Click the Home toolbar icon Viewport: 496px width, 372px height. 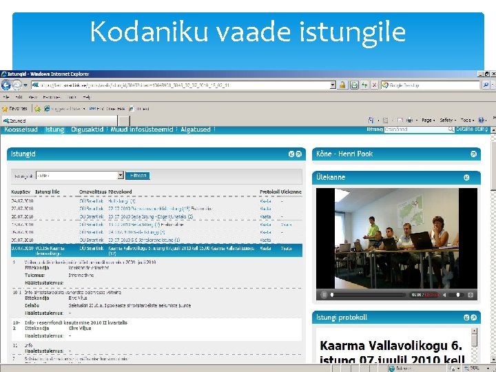click(x=371, y=120)
